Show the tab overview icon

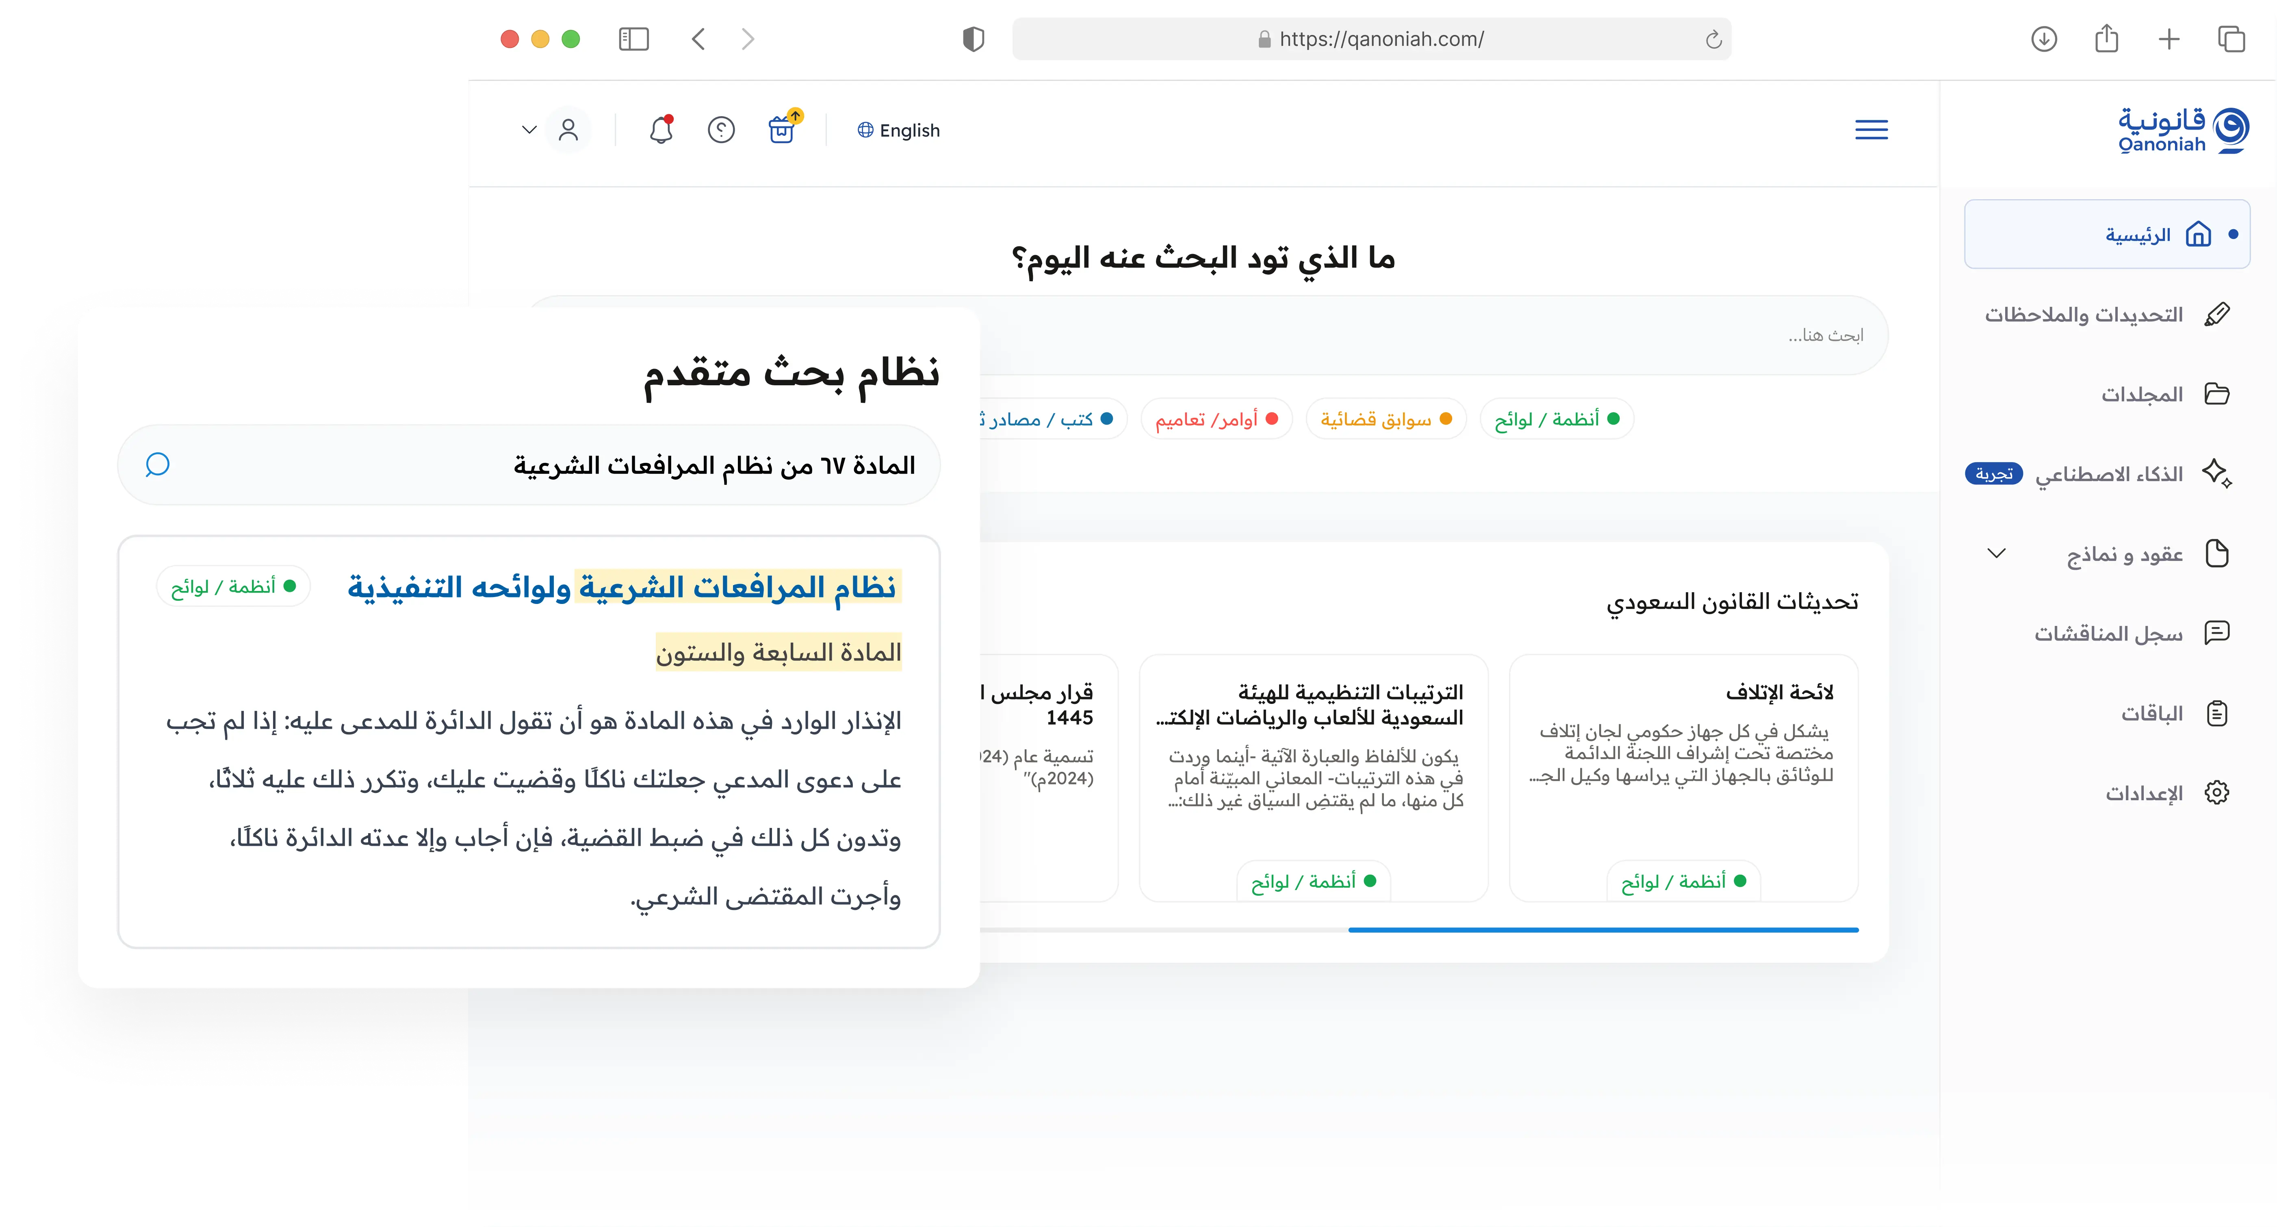(x=2231, y=39)
